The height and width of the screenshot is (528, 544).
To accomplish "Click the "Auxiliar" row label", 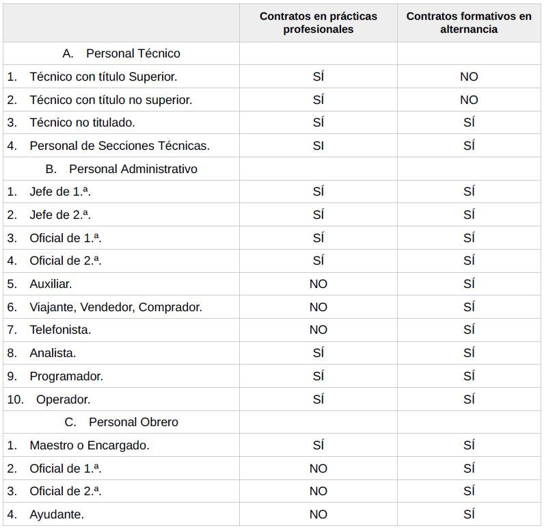I will click(x=51, y=284).
